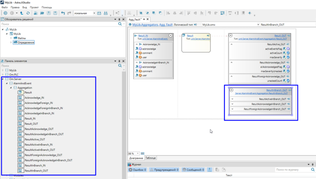Toggle the Сообщений: 0 messages filter

coord(193,169)
